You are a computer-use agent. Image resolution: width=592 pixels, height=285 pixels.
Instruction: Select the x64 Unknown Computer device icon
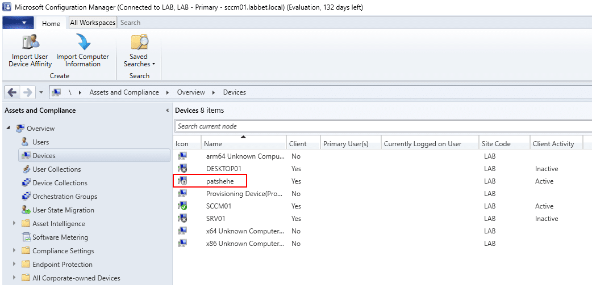183,231
